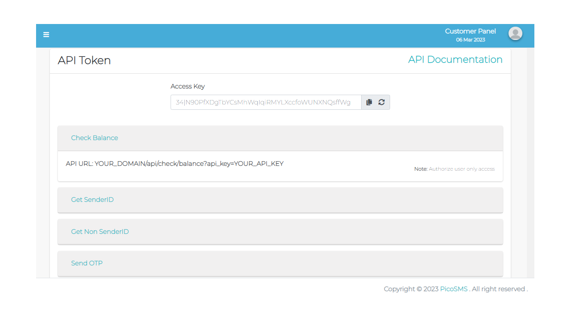Screen dimensions: 570x320
Task: Copy the access key to clipboard
Action: (369, 102)
